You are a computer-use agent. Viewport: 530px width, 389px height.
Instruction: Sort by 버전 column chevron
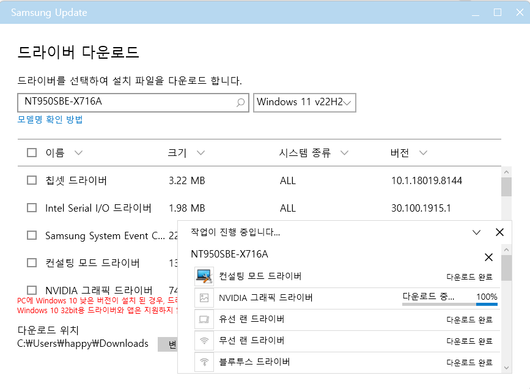point(423,153)
